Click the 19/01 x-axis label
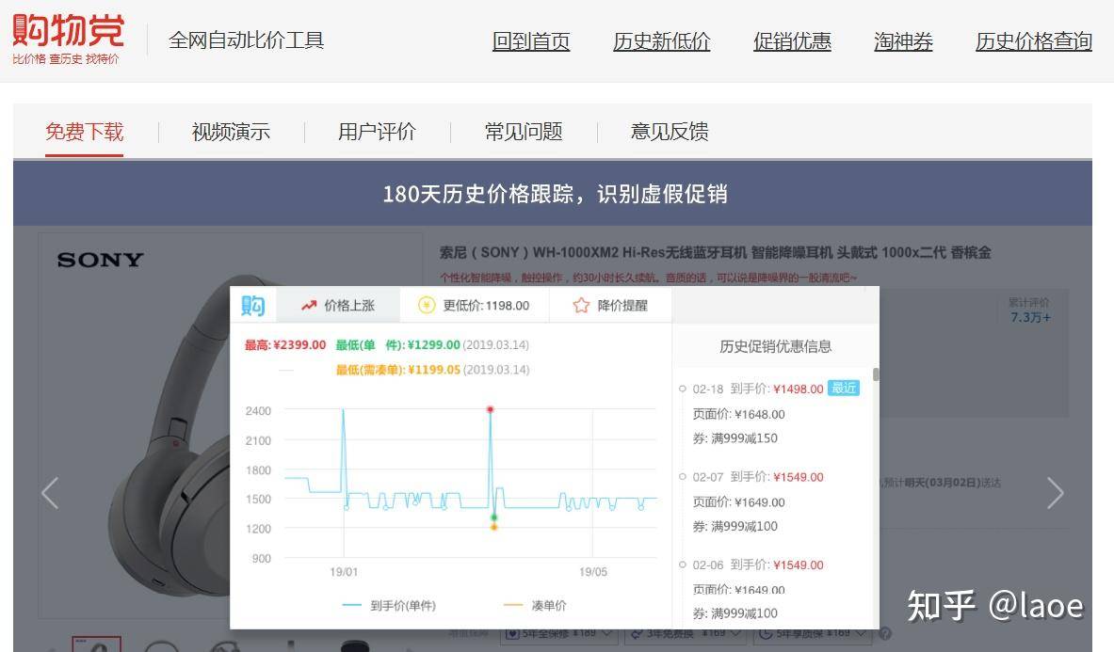This screenshot has width=1114, height=652. pyautogui.click(x=344, y=572)
